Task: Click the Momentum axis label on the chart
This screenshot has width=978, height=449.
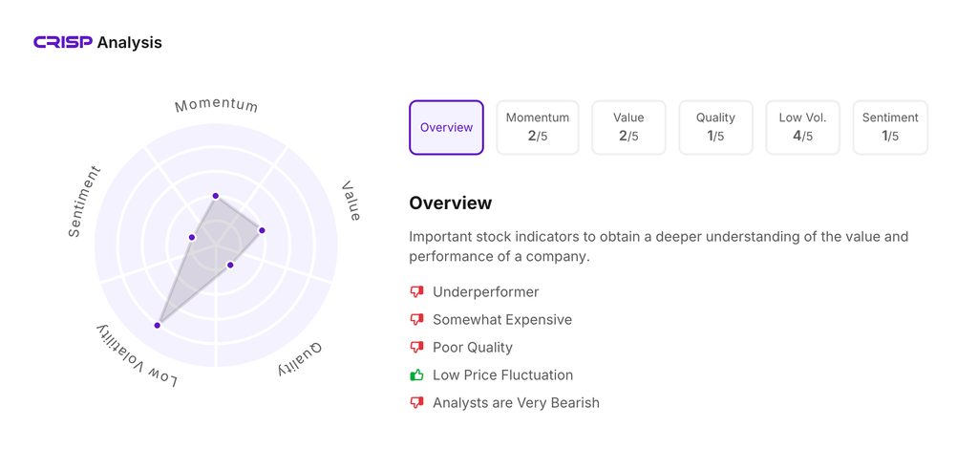Action: 216,104
